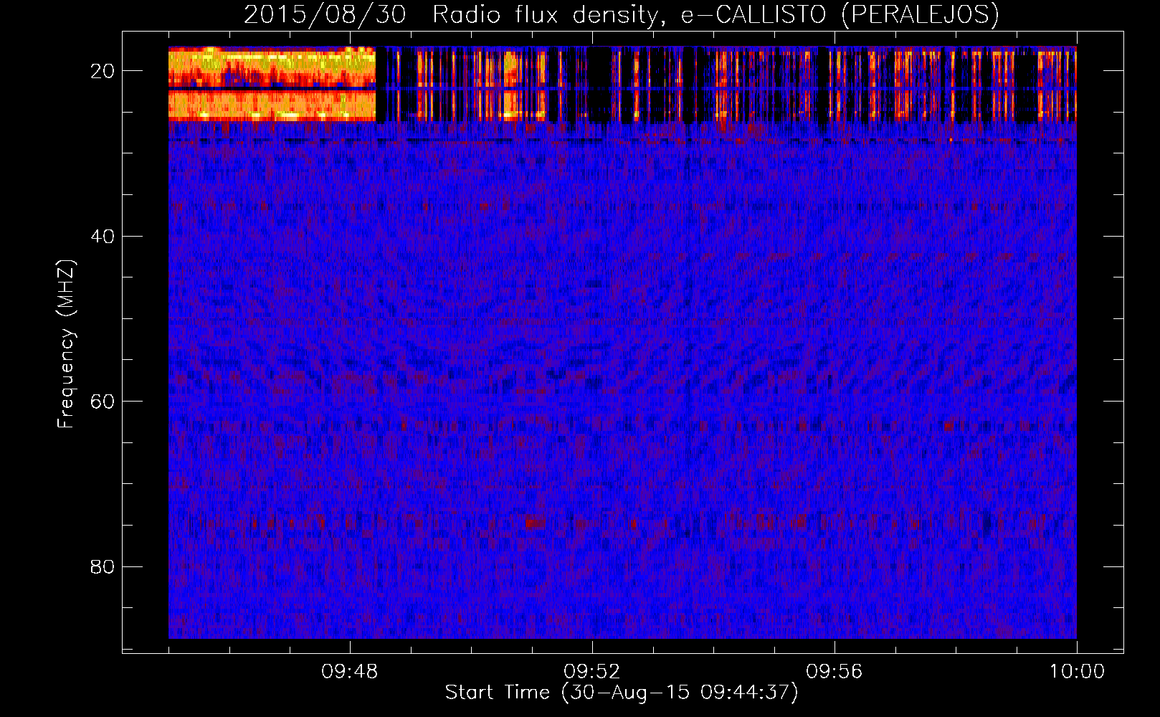Click the 60 MHz frequency tick label
This screenshot has height=717, width=1160.
(x=103, y=402)
